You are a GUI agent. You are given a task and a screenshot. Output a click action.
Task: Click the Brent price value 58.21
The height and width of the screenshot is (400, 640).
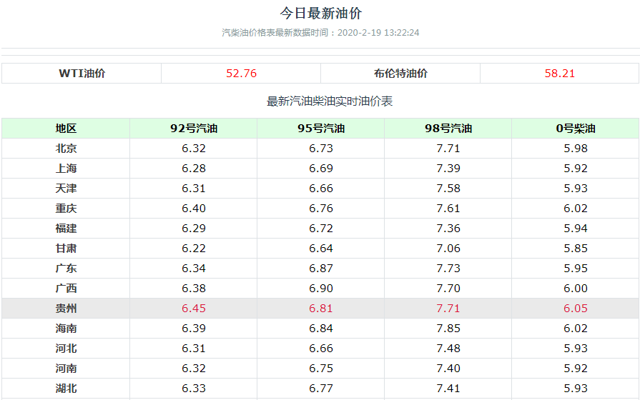click(559, 74)
